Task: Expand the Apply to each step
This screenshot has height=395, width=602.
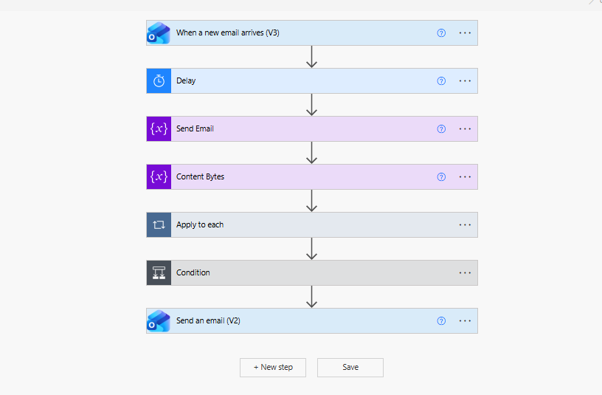Action: [312, 225]
